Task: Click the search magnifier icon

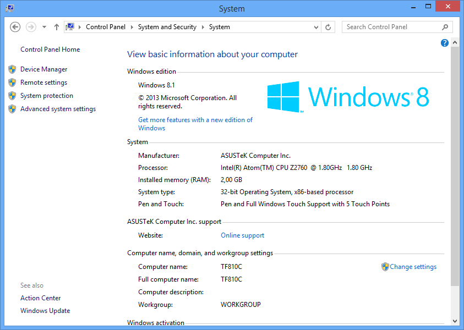Action: pos(445,27)
